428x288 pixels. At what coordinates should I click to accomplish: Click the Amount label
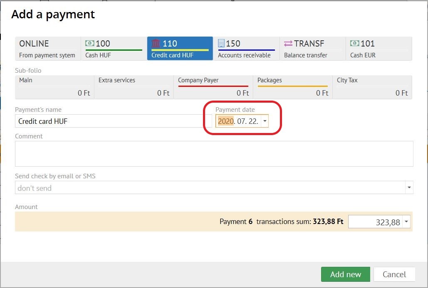pos(26,207)
